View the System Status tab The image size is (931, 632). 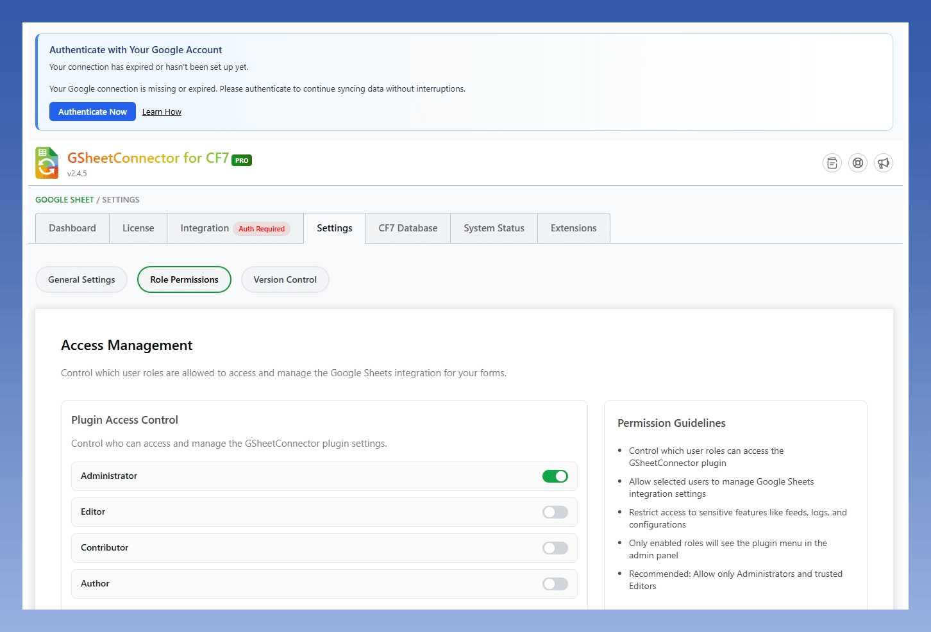494,228
